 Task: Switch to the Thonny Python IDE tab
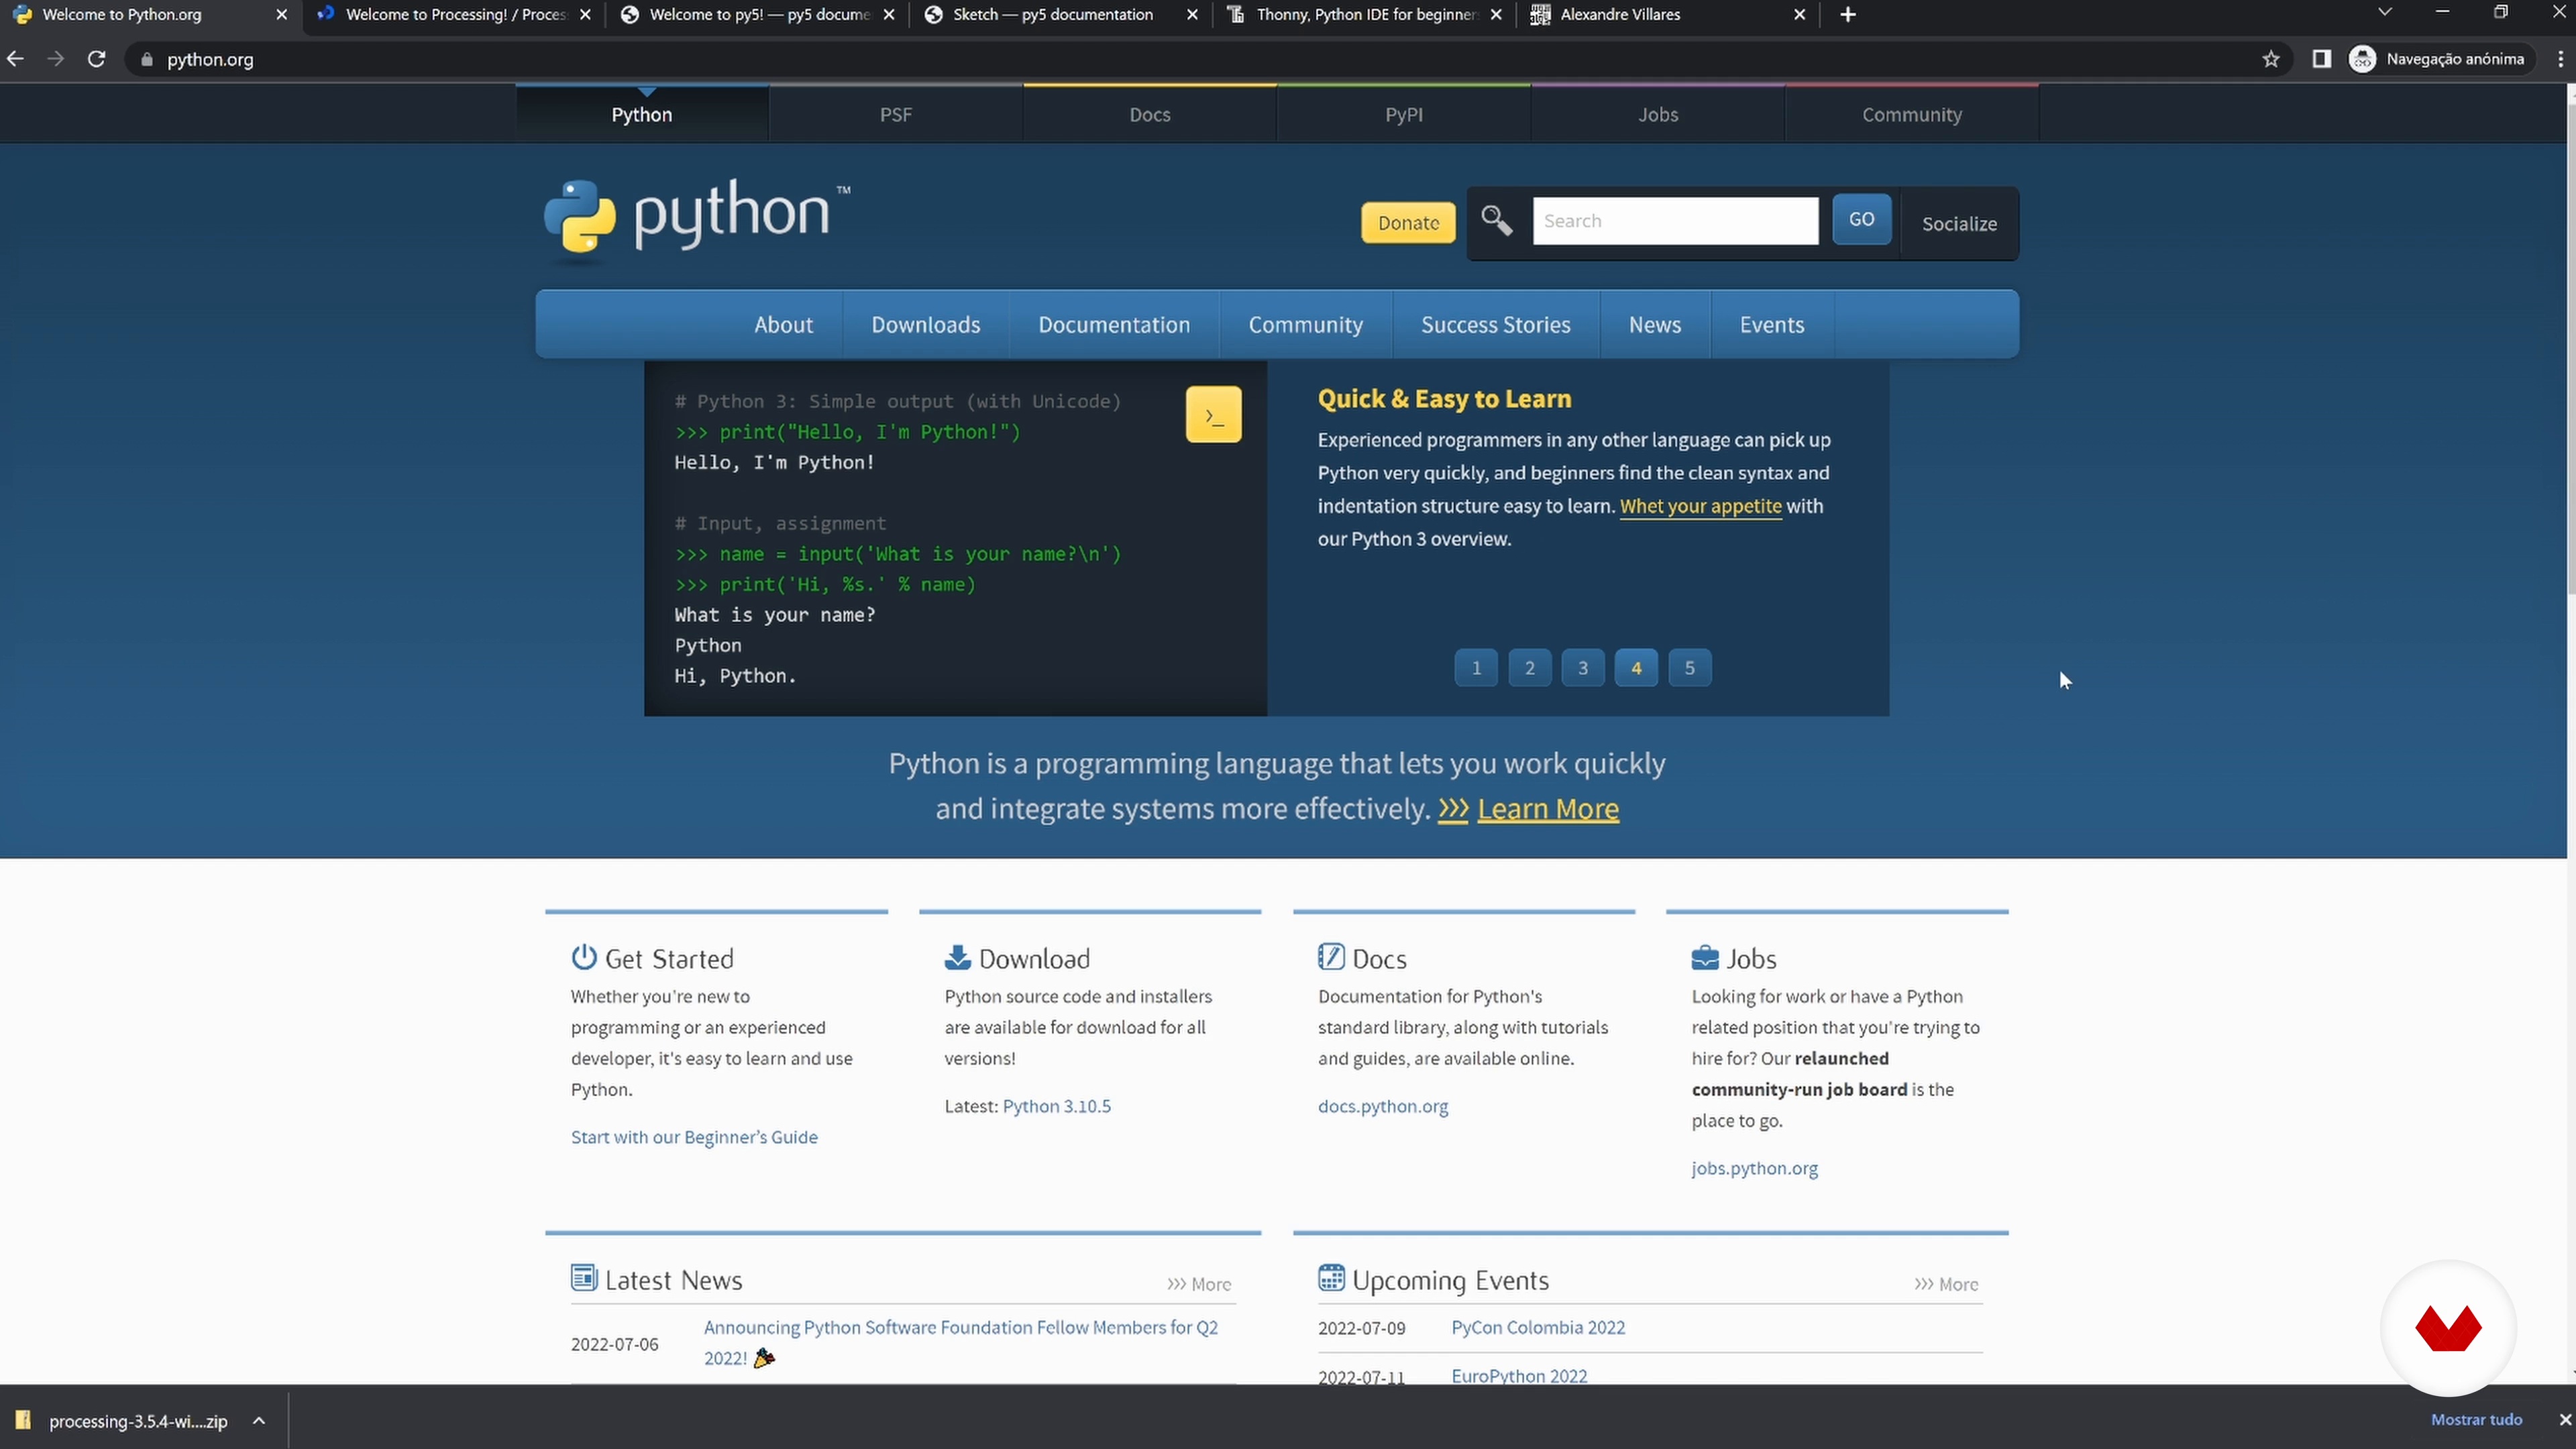click(1366, 14)
